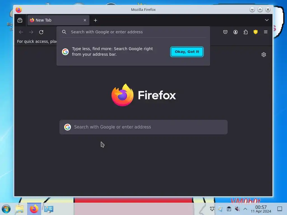Open a new tab with plus button
Screen dimensions: 287x215
click(95, 20)
